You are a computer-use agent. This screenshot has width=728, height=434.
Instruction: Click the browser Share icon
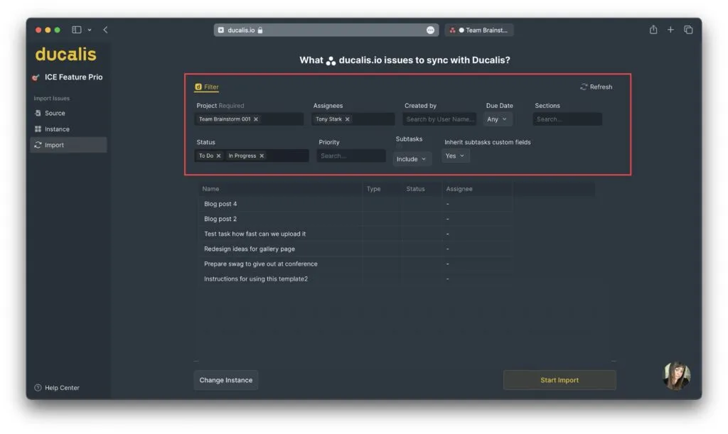coord(653,30)
